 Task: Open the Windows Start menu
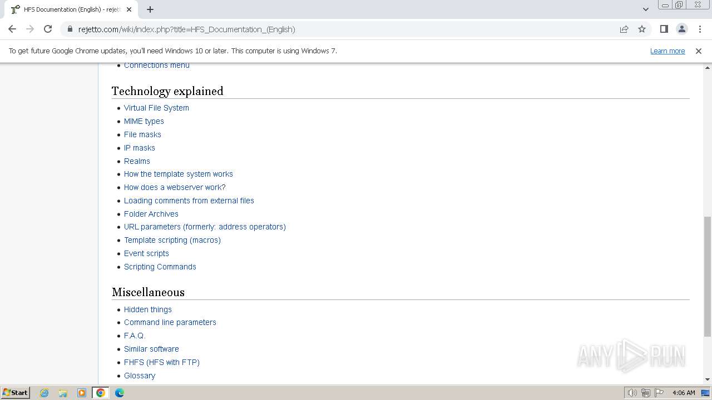16,392
